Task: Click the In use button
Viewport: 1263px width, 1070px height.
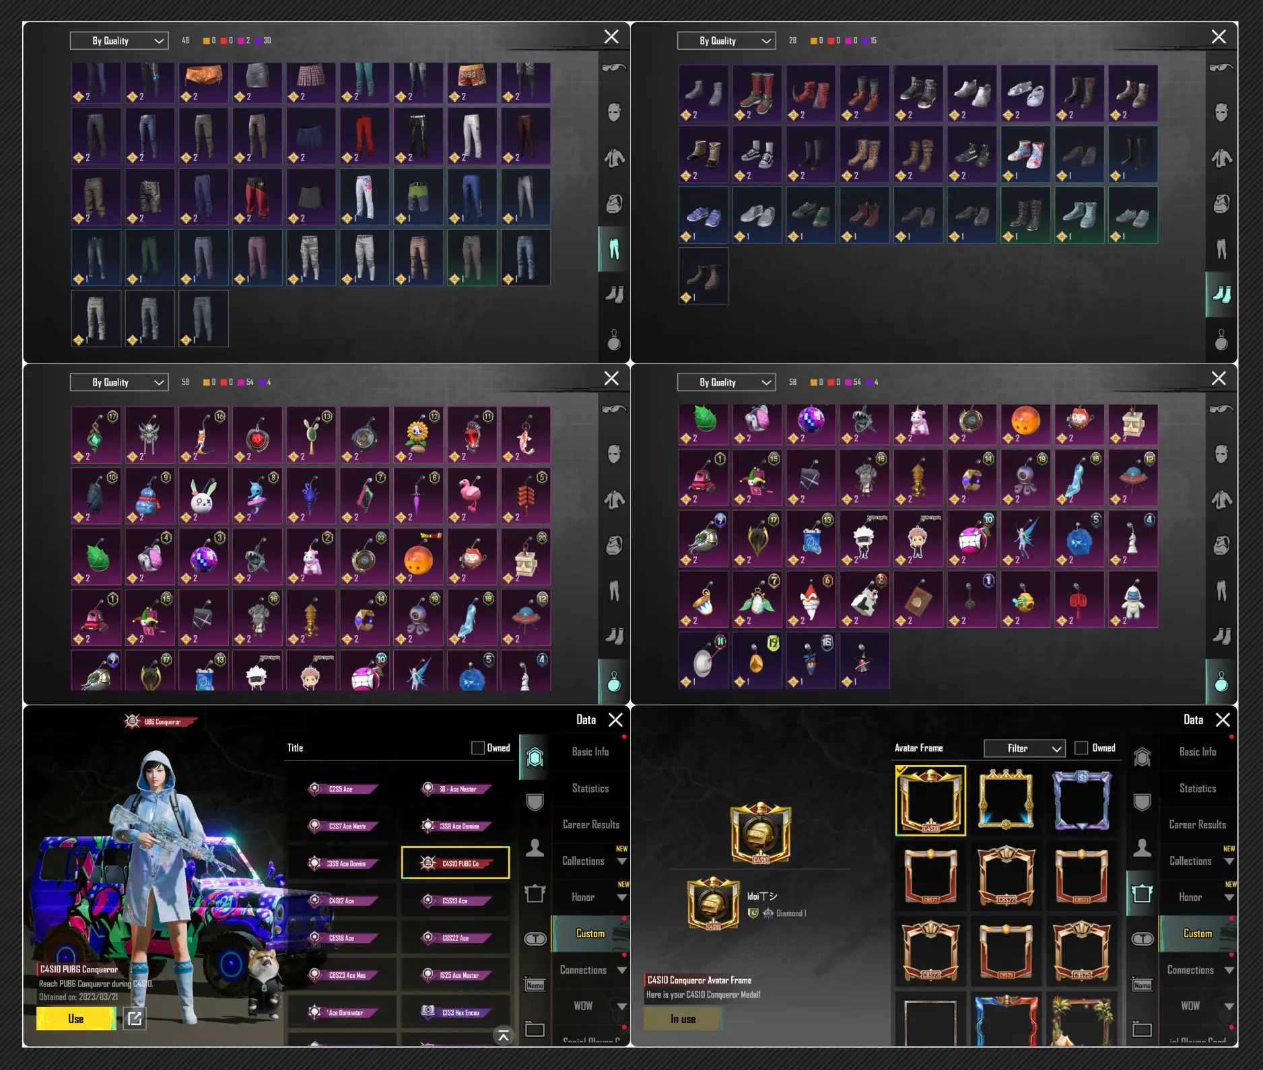Action: tap(683, 1019)
